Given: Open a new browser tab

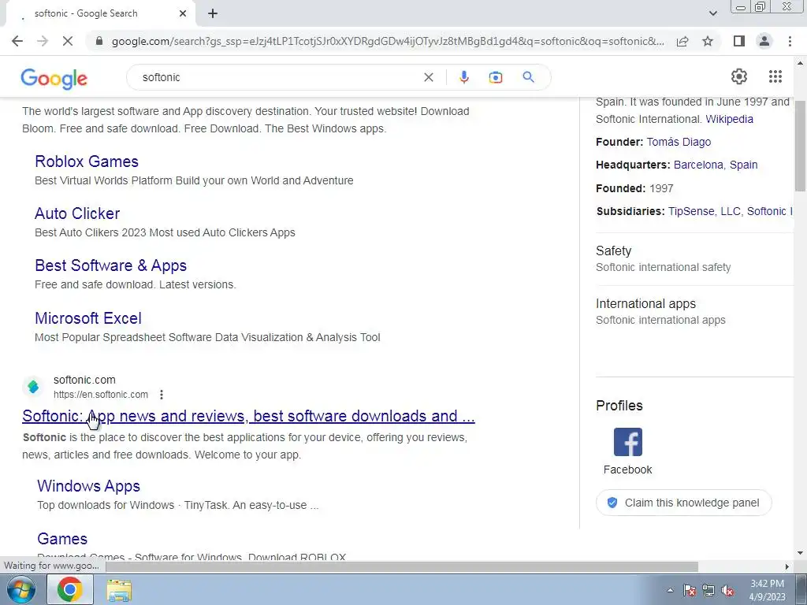Looking at the screenshot, I should [x=213, y=14].
